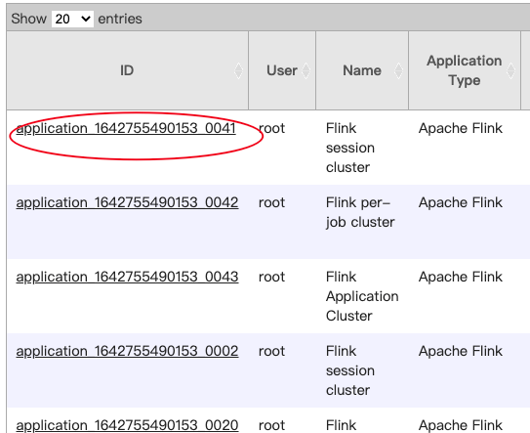
Task: Open application_1642755490153_0043 link
Action: coord(127,277)
